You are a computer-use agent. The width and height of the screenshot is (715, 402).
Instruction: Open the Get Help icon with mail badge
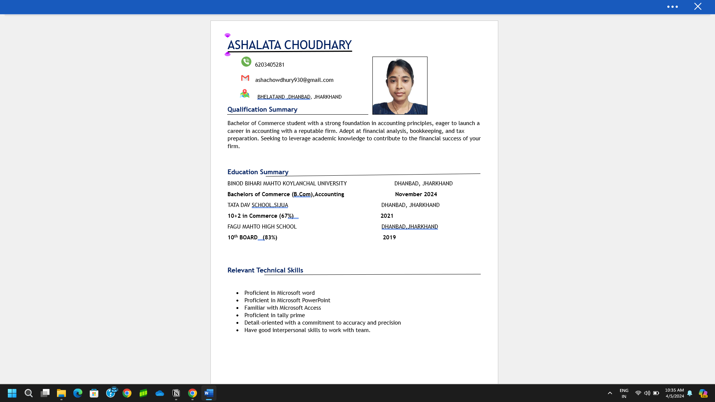(x=111, y=393)
